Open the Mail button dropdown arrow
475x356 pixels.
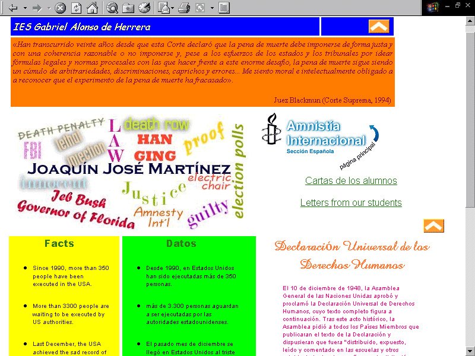[172, 8]
